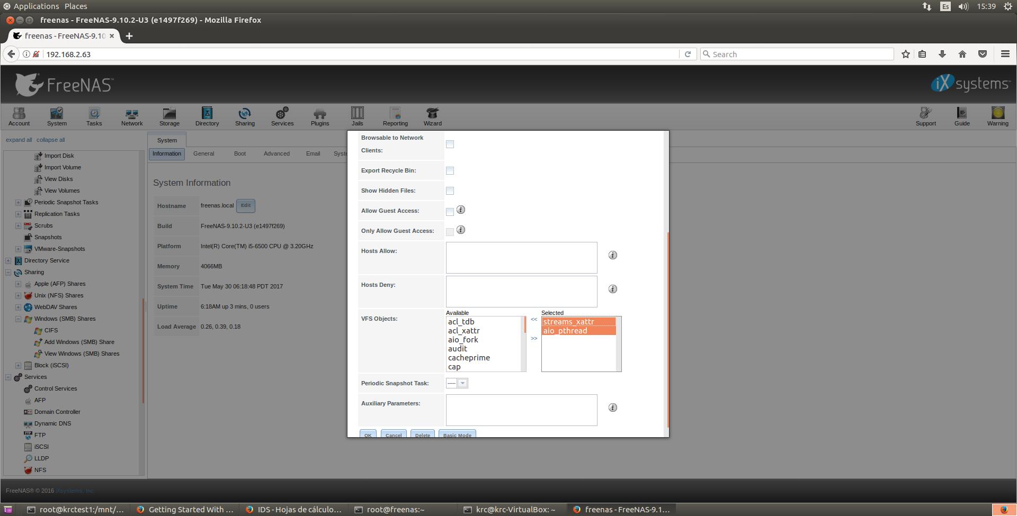The height and width of the screenshot is (516, 1017).
Task: Expand Apple (AFP) Shares tree node
Action: click(x=18, y=284)
